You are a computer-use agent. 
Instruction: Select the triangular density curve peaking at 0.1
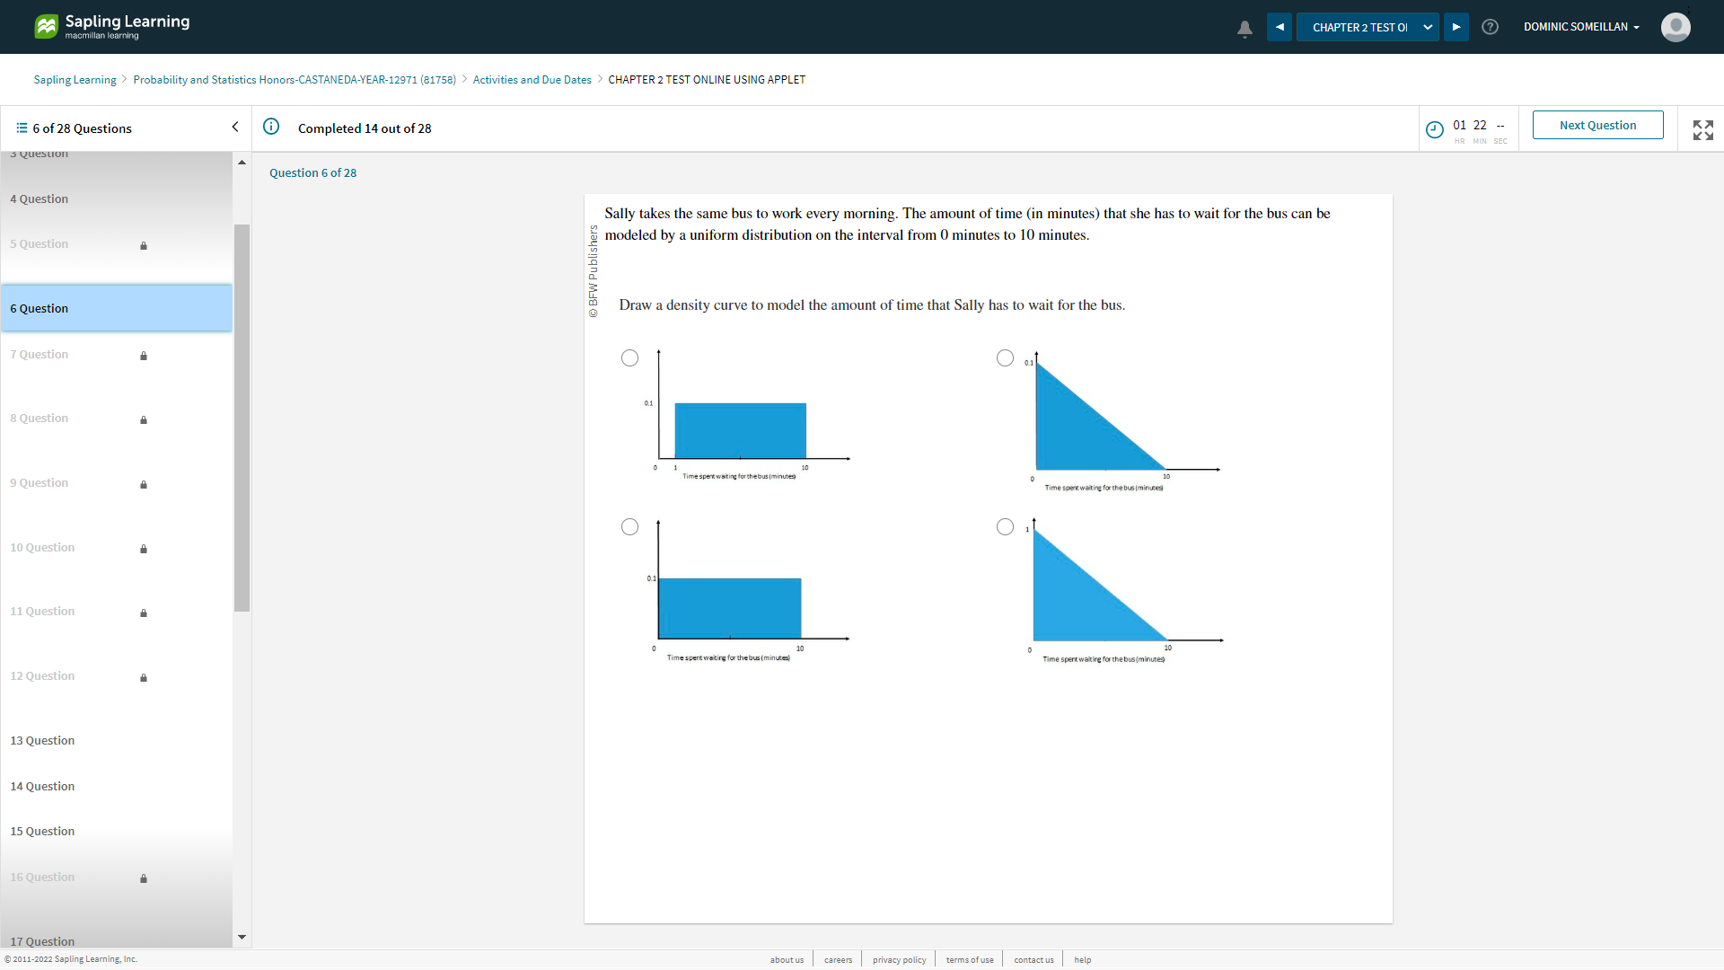pos(1004,357)
